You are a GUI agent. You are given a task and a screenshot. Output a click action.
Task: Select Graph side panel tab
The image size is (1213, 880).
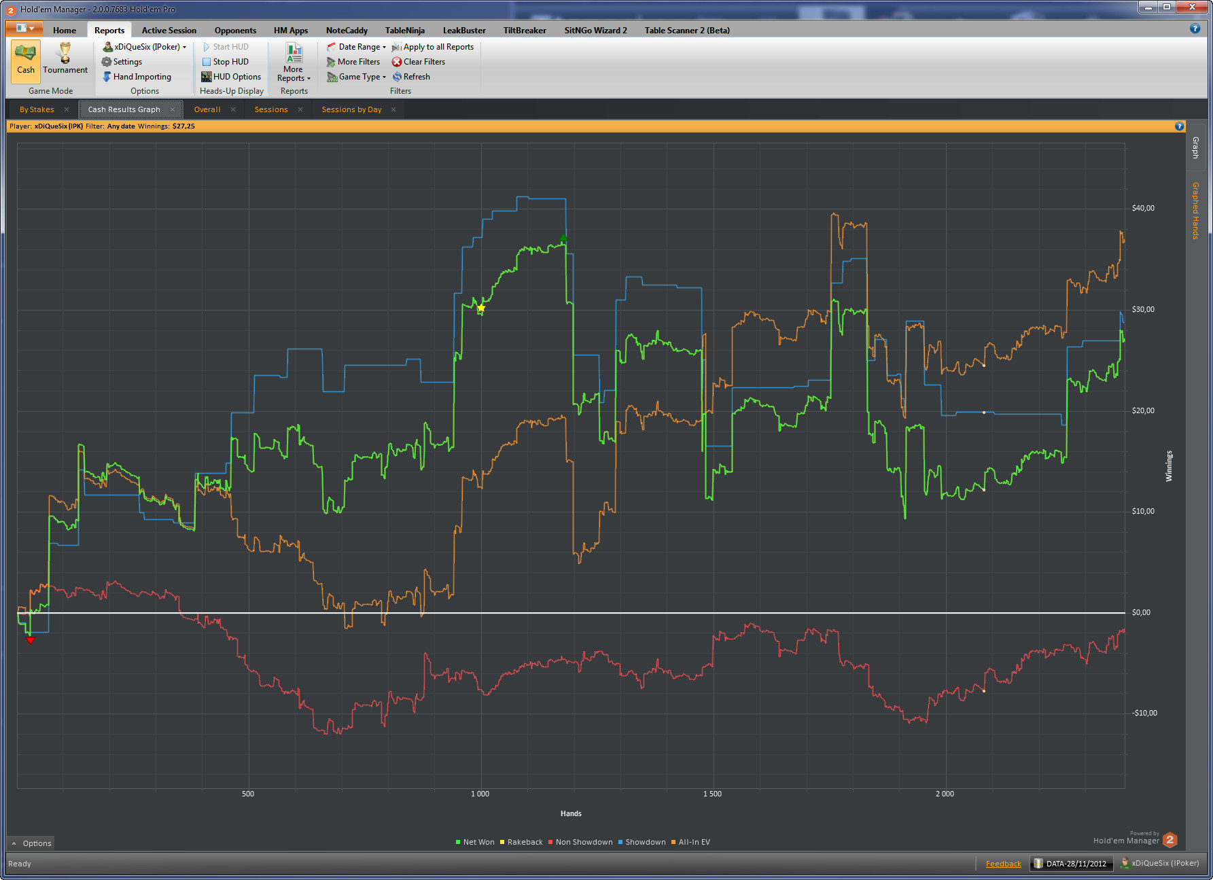click(x=1196, y=147)
